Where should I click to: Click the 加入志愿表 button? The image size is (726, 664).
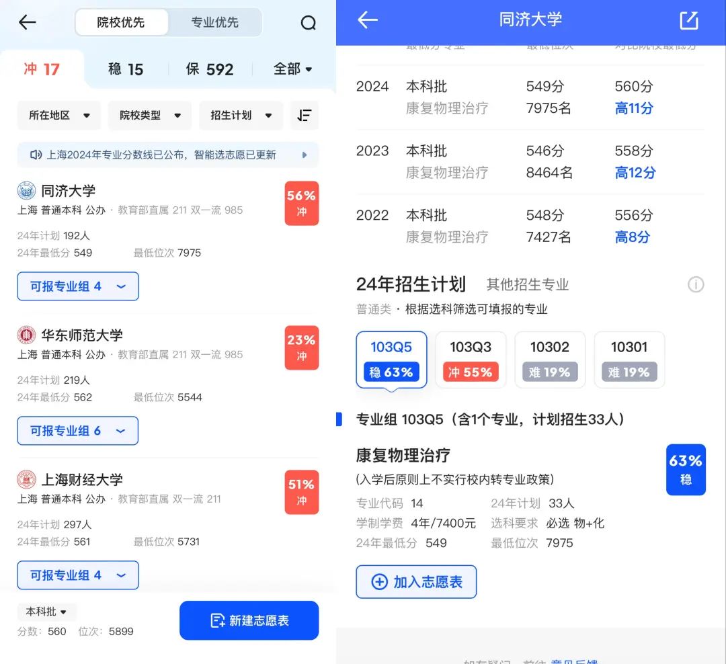[x=416, y=581]
